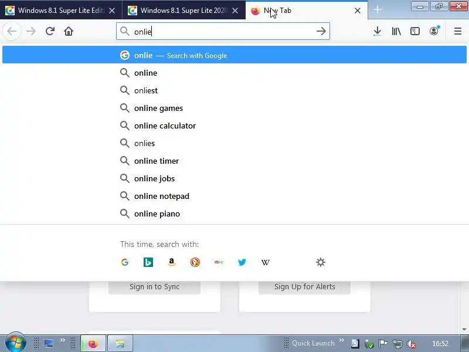Search this time with DuckDuckGo
Screen dimensions: 469x352
click(195, 262)
